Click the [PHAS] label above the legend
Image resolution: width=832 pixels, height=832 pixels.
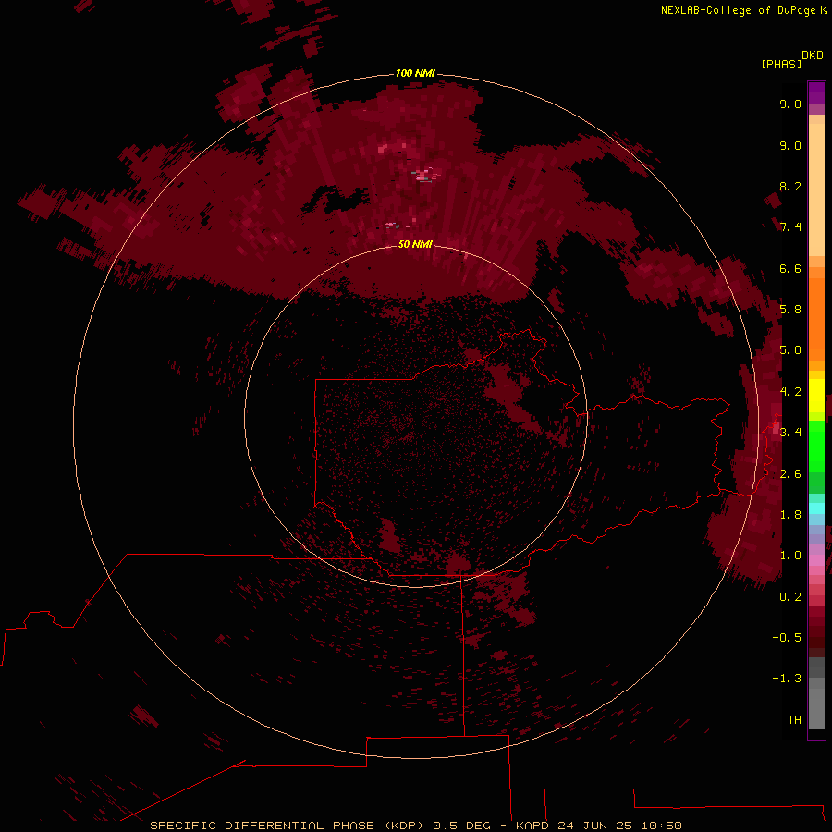click(781, 65)
